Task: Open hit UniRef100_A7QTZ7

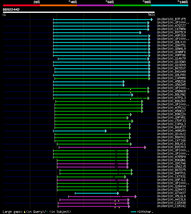Action: tap(171, 26)
